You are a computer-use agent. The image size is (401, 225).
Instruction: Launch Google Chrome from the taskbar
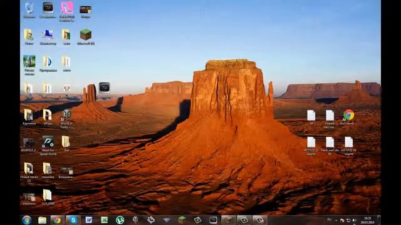[57, 220]
